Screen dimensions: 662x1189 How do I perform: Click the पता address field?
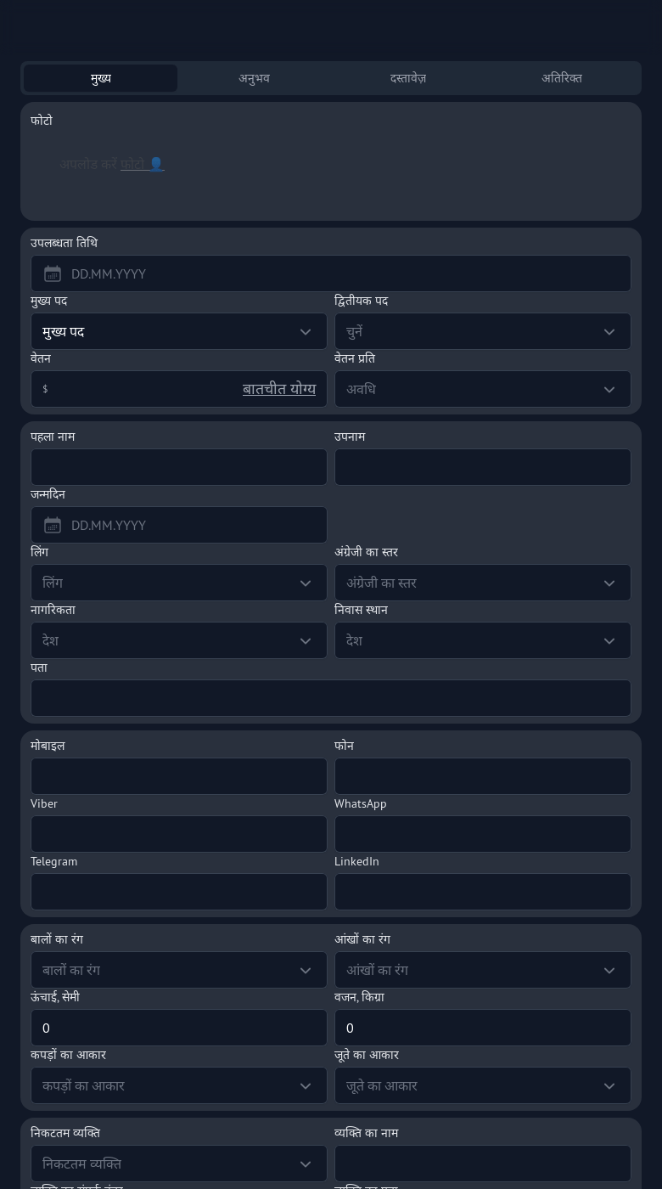click(331, 699)
